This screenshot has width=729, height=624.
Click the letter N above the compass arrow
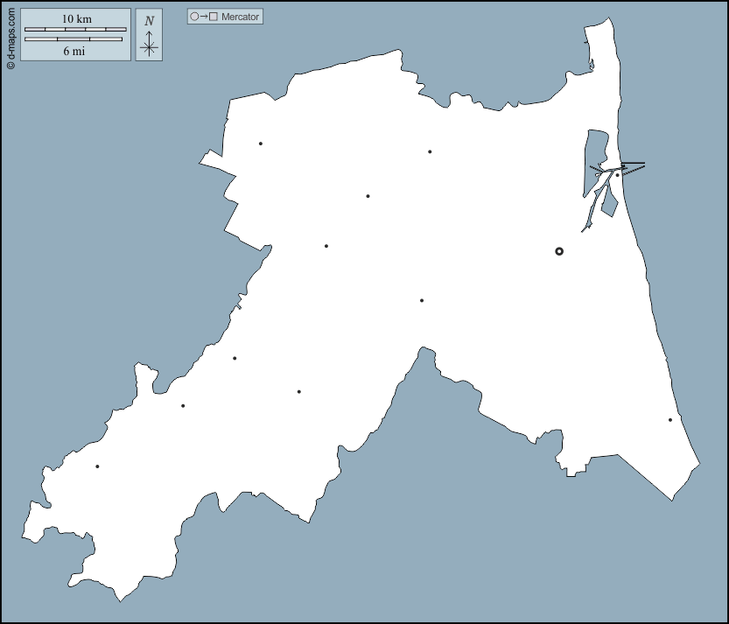pyautogui.click(x=150, y=21)
